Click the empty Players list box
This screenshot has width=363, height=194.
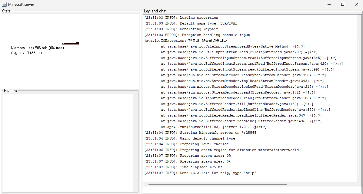[x=68, y=143]
